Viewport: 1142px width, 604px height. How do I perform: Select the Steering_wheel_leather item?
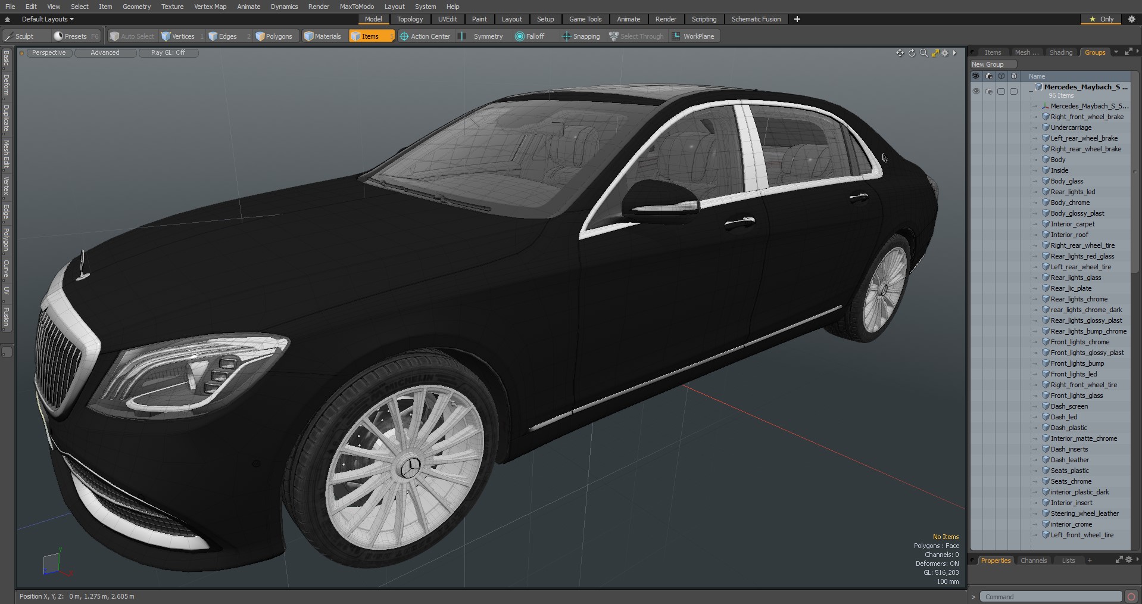[x=1085, y=513]
